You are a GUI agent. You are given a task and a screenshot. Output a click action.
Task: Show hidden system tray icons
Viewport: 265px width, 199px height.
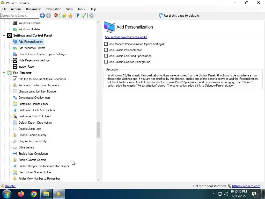213,194
